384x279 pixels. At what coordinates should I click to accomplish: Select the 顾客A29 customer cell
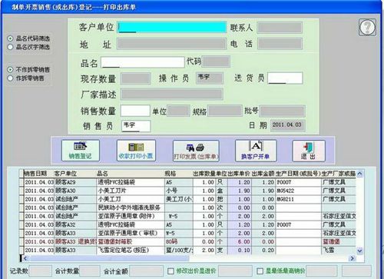[75, 182]
